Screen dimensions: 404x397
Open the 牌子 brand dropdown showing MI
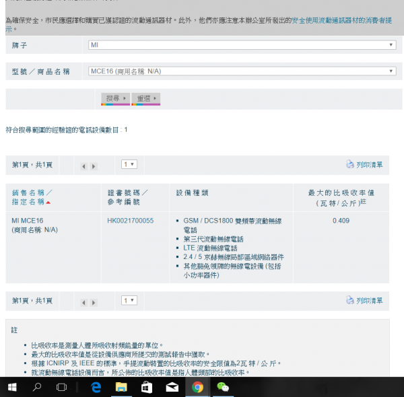242,45
